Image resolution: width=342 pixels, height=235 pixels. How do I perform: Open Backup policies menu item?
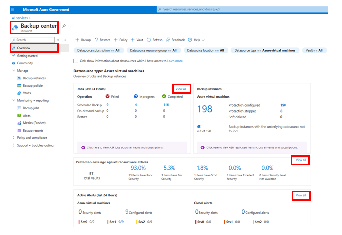[33, 86]
